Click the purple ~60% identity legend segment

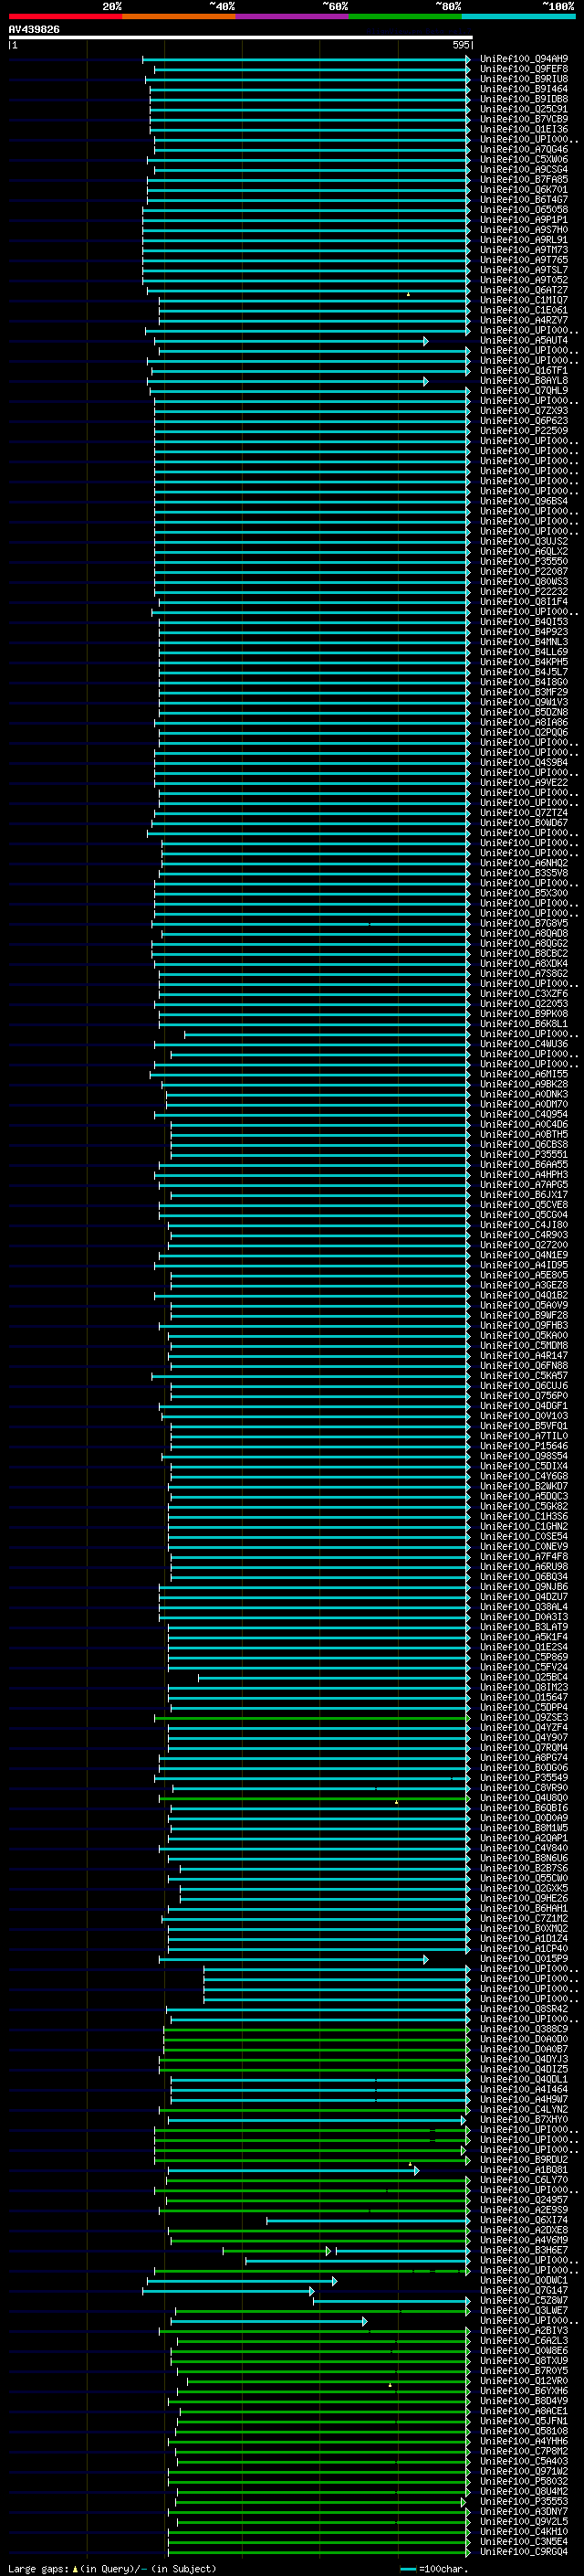point(293,16)
